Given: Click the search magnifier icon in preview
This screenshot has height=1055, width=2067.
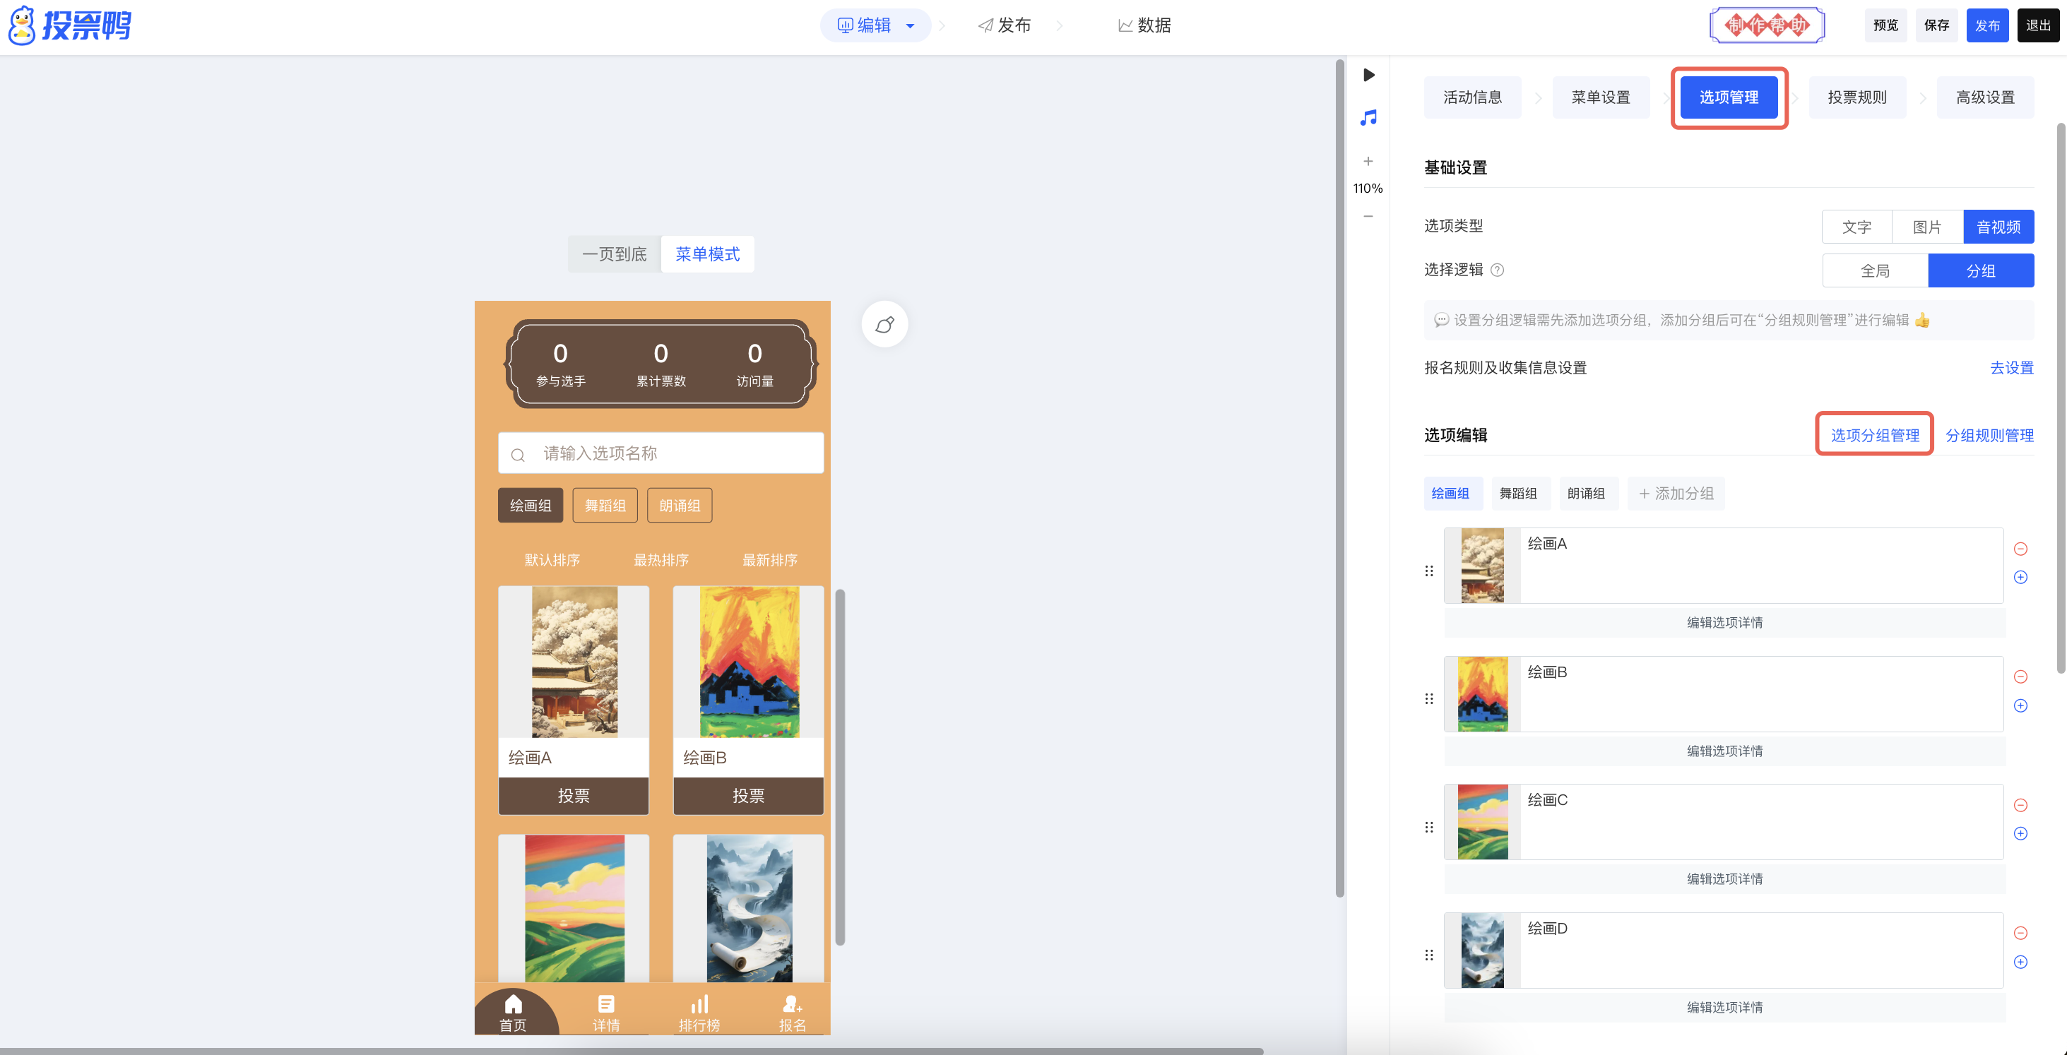Looking at the screenshot, I should tap(518, 454).
